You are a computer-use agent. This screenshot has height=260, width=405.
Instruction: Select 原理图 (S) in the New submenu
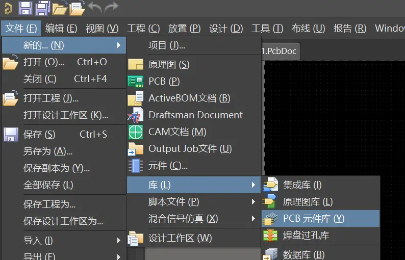point(194,65)
